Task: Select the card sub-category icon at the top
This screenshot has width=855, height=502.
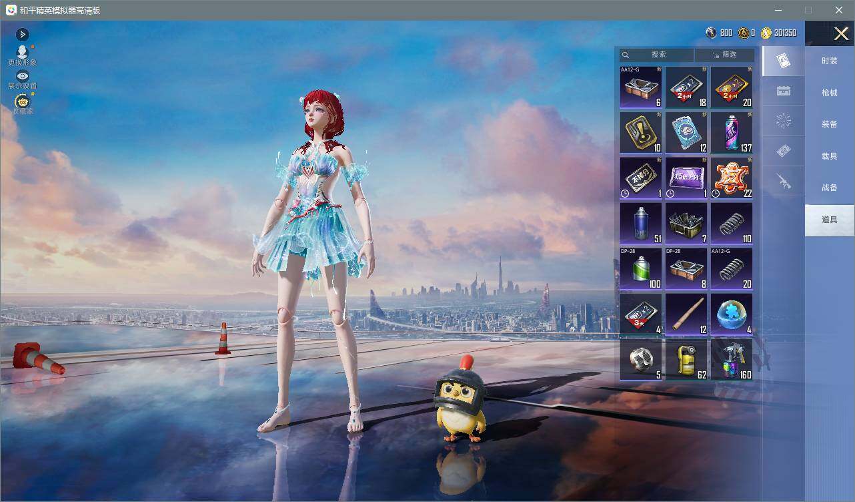Action: pyautogui.click(x=784, y=61)
